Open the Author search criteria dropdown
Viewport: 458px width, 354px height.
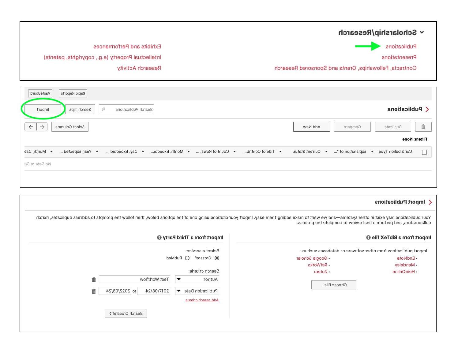click(x=197, y=279)
